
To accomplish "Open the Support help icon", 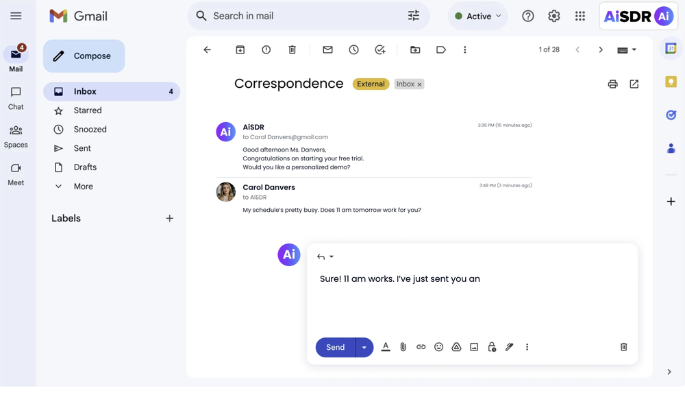I will click(527, 16).
